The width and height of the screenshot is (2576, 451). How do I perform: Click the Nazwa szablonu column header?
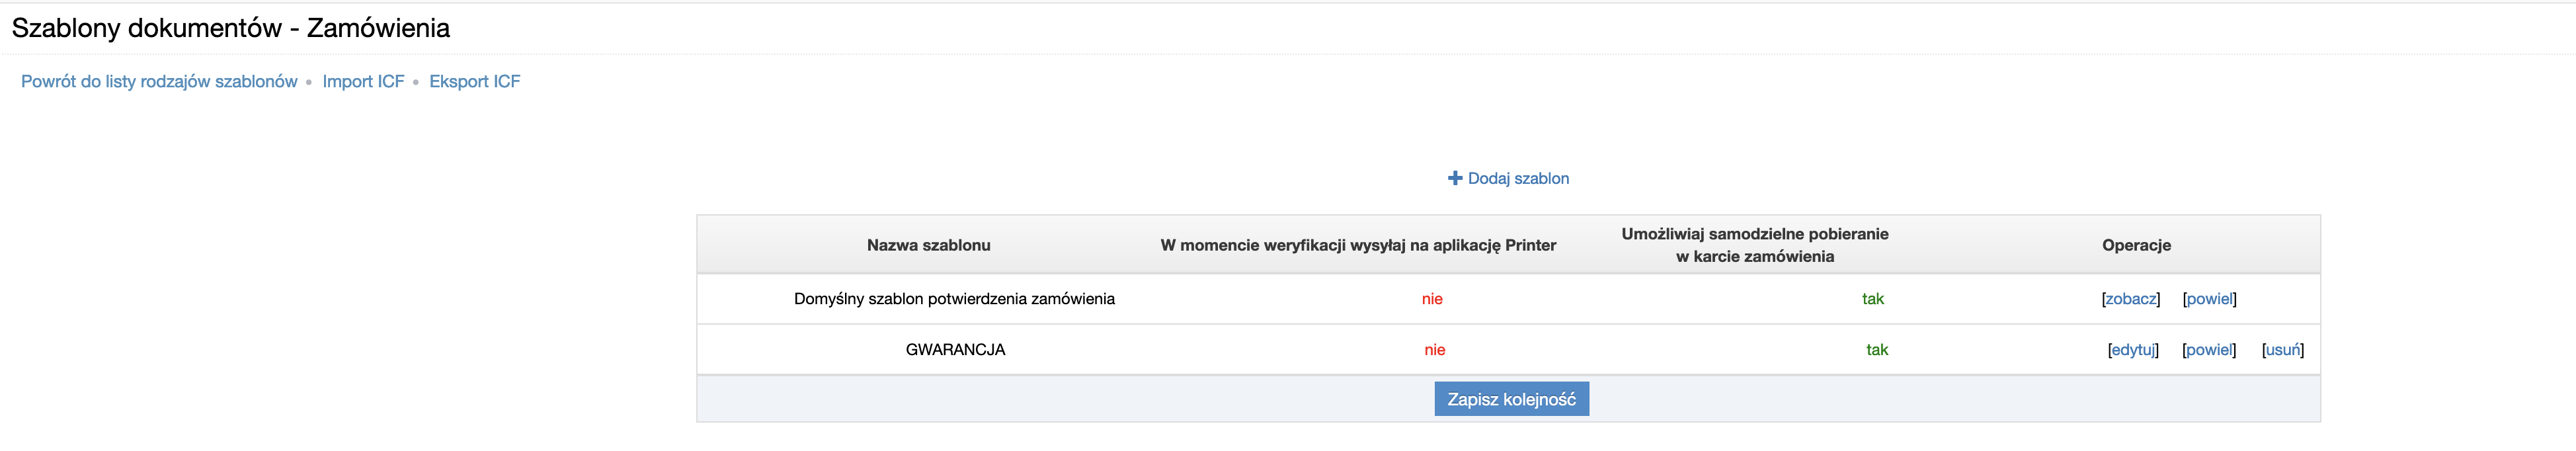[x=928, y=245]
